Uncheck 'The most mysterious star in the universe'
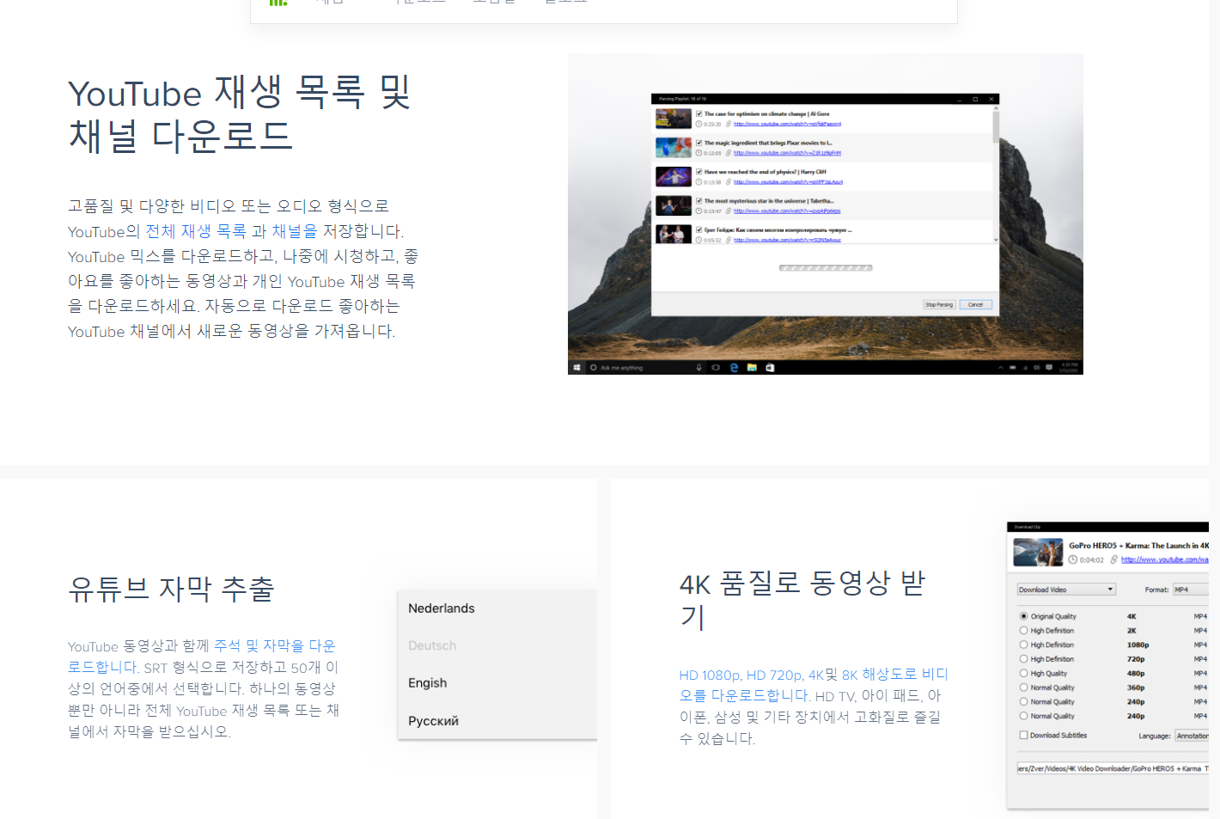Image resolution: width=1220 pixels, height=819 pixels. 698,201
